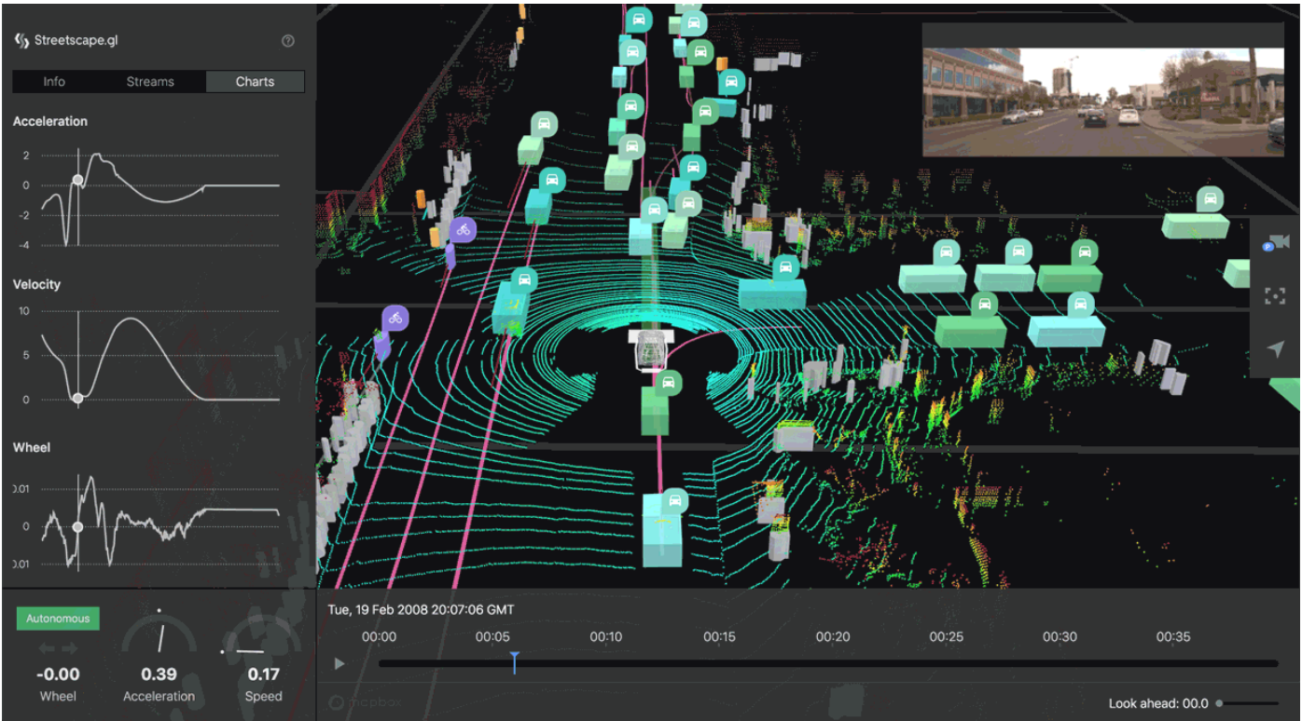Image resolution: width=1302 pixels, height=721 pixels.
Task: Click the perspective camera view icon
Action: (1275, 242)
